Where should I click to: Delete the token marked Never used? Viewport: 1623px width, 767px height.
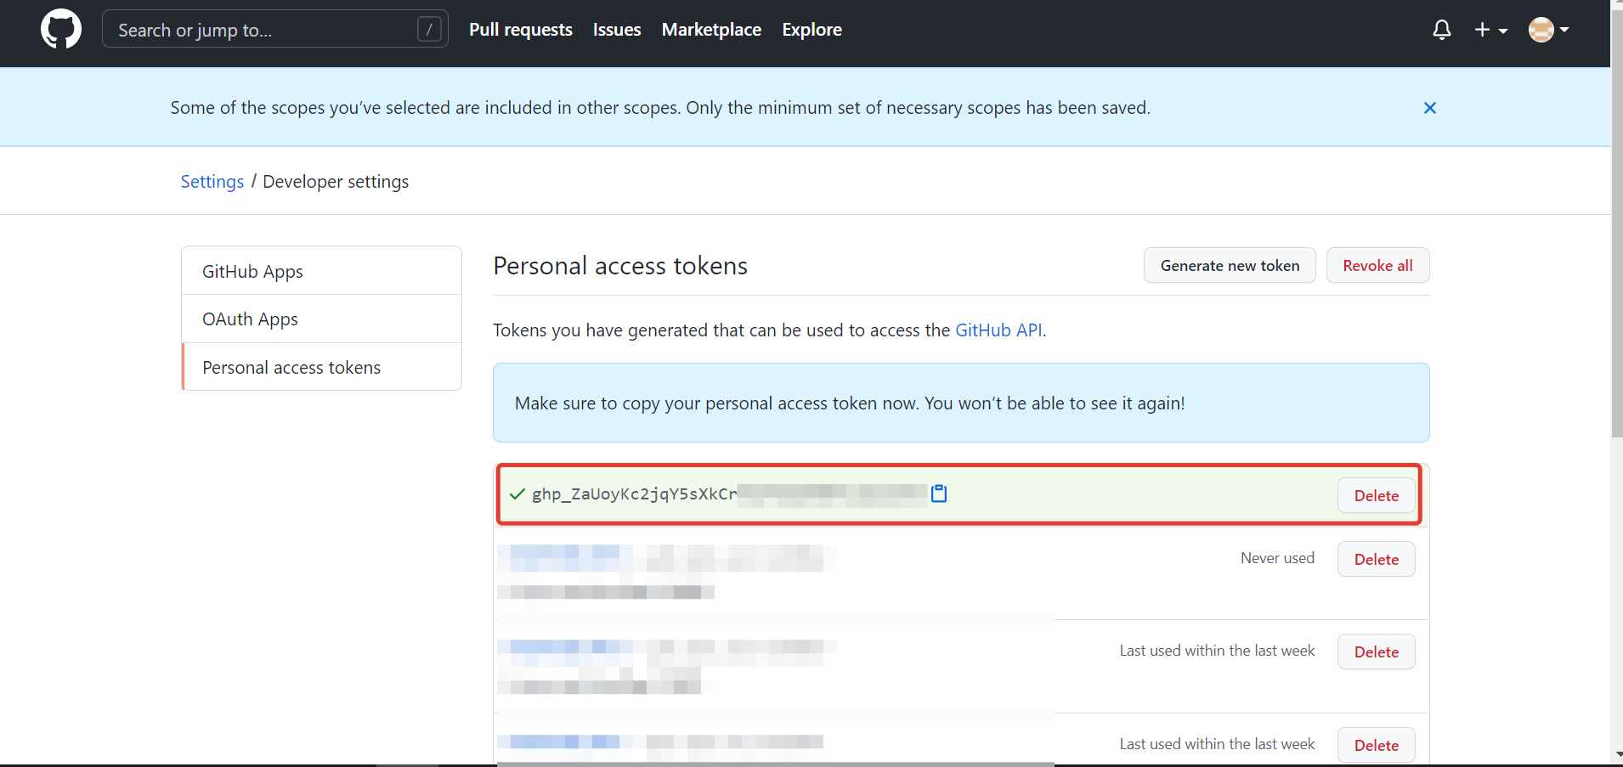coord(1376,560)
